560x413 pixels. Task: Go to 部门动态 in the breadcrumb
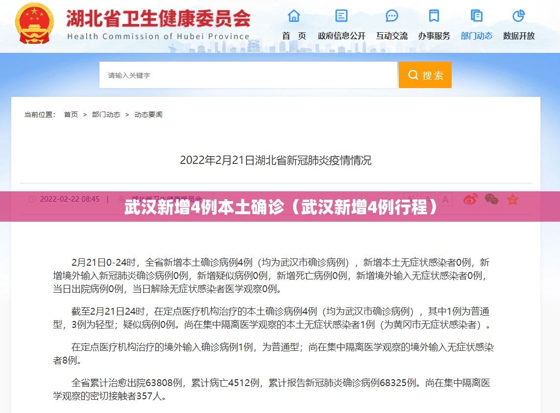point(106,115)
